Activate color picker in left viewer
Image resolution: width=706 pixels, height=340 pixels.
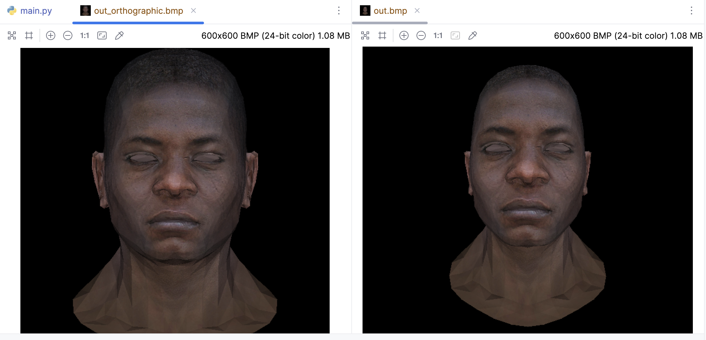coord(119,35)
